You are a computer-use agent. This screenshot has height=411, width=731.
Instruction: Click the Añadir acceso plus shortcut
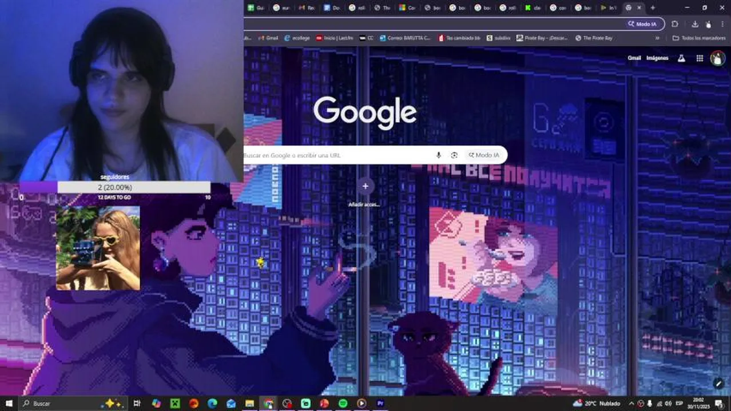coord(365,187)
